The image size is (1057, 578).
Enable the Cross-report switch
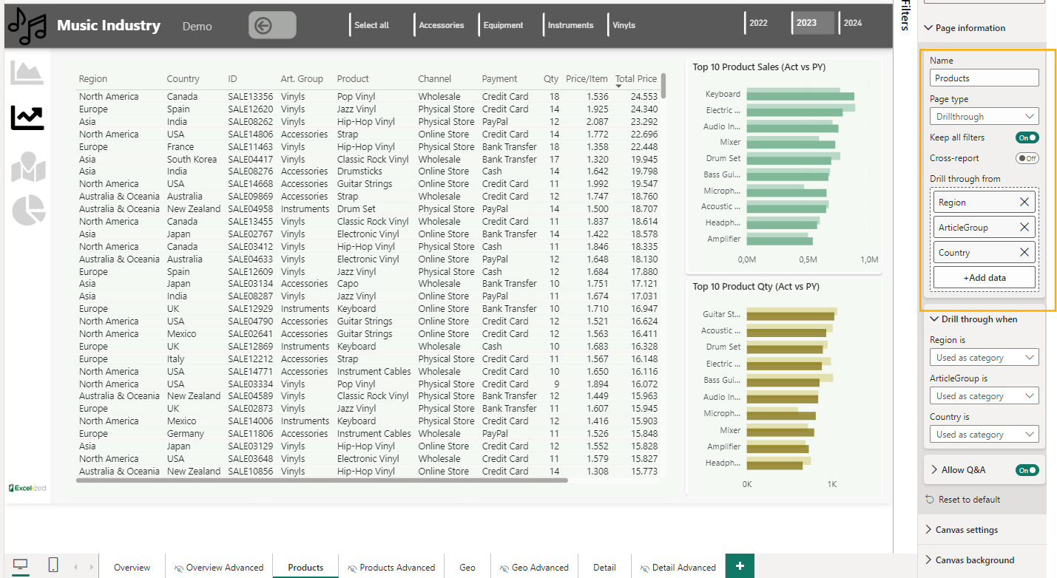click(1027, 158)
